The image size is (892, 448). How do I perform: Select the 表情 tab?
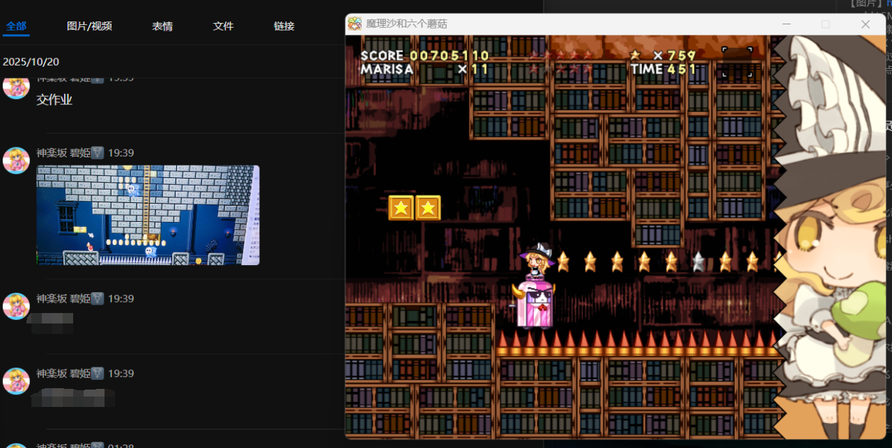pyautogui.click(x=162, y=26)
